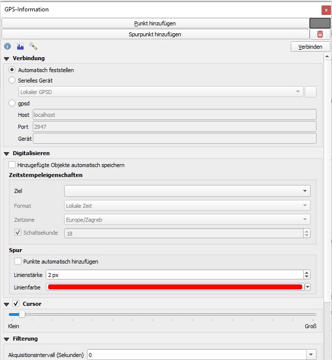The width and height of the screenshot is (332, 360).
Task: Select the Automatisch feststellen radio option
Action: click(x=12, y=70)
